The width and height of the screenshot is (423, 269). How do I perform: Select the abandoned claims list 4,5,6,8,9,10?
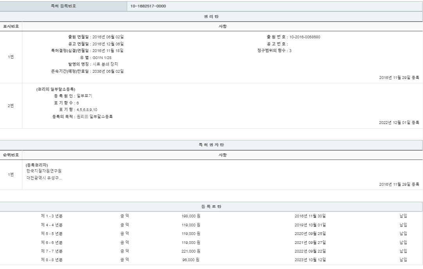click(x=87, y=110)
